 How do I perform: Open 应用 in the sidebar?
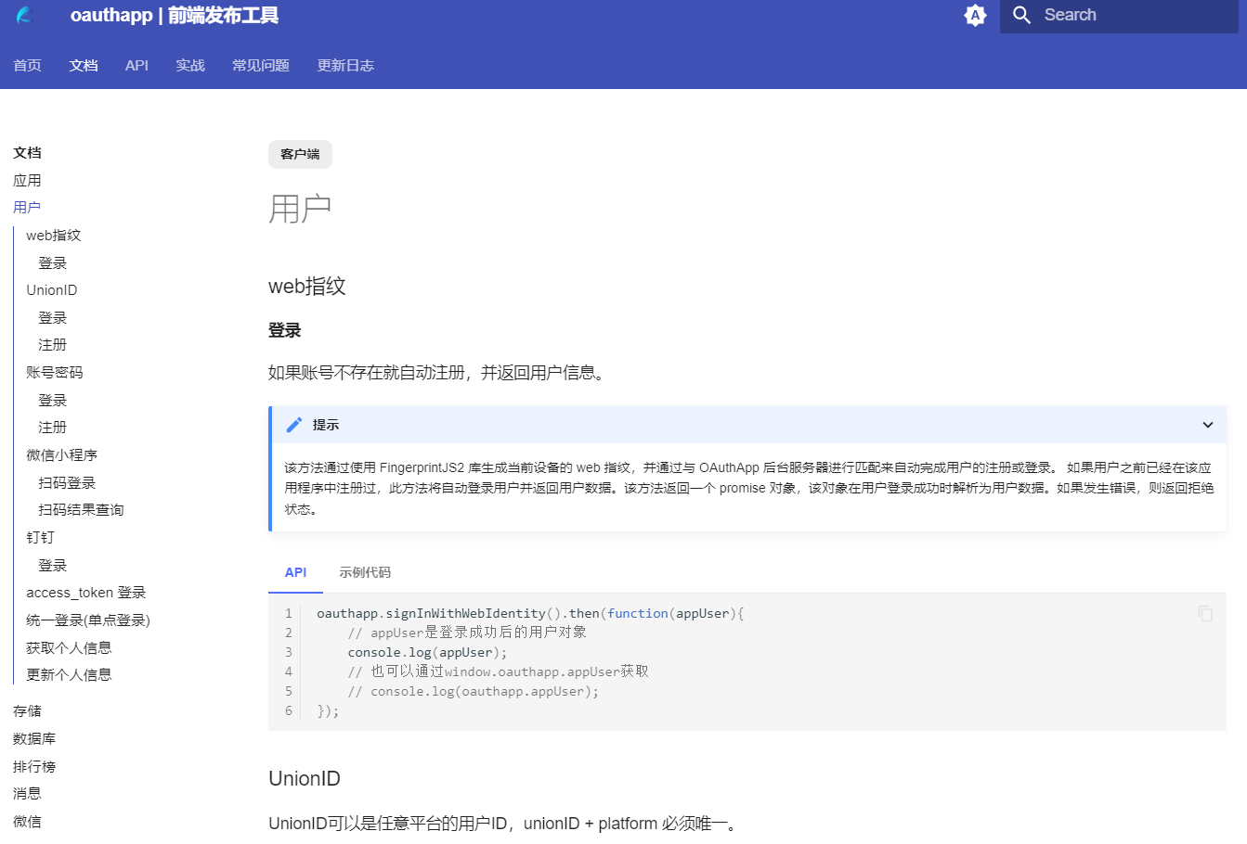[27, 180]
